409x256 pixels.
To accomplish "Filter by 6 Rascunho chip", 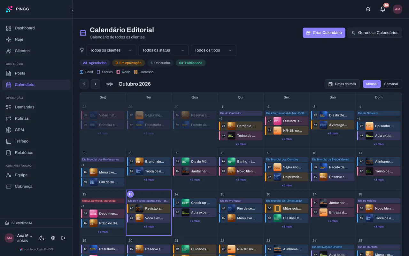I will (160, 63).
